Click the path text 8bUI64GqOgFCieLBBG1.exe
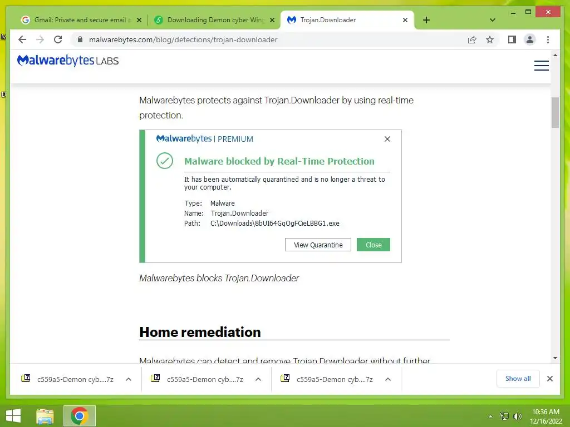This screenshot has width=570, height=427. click(x=297, y=224)
